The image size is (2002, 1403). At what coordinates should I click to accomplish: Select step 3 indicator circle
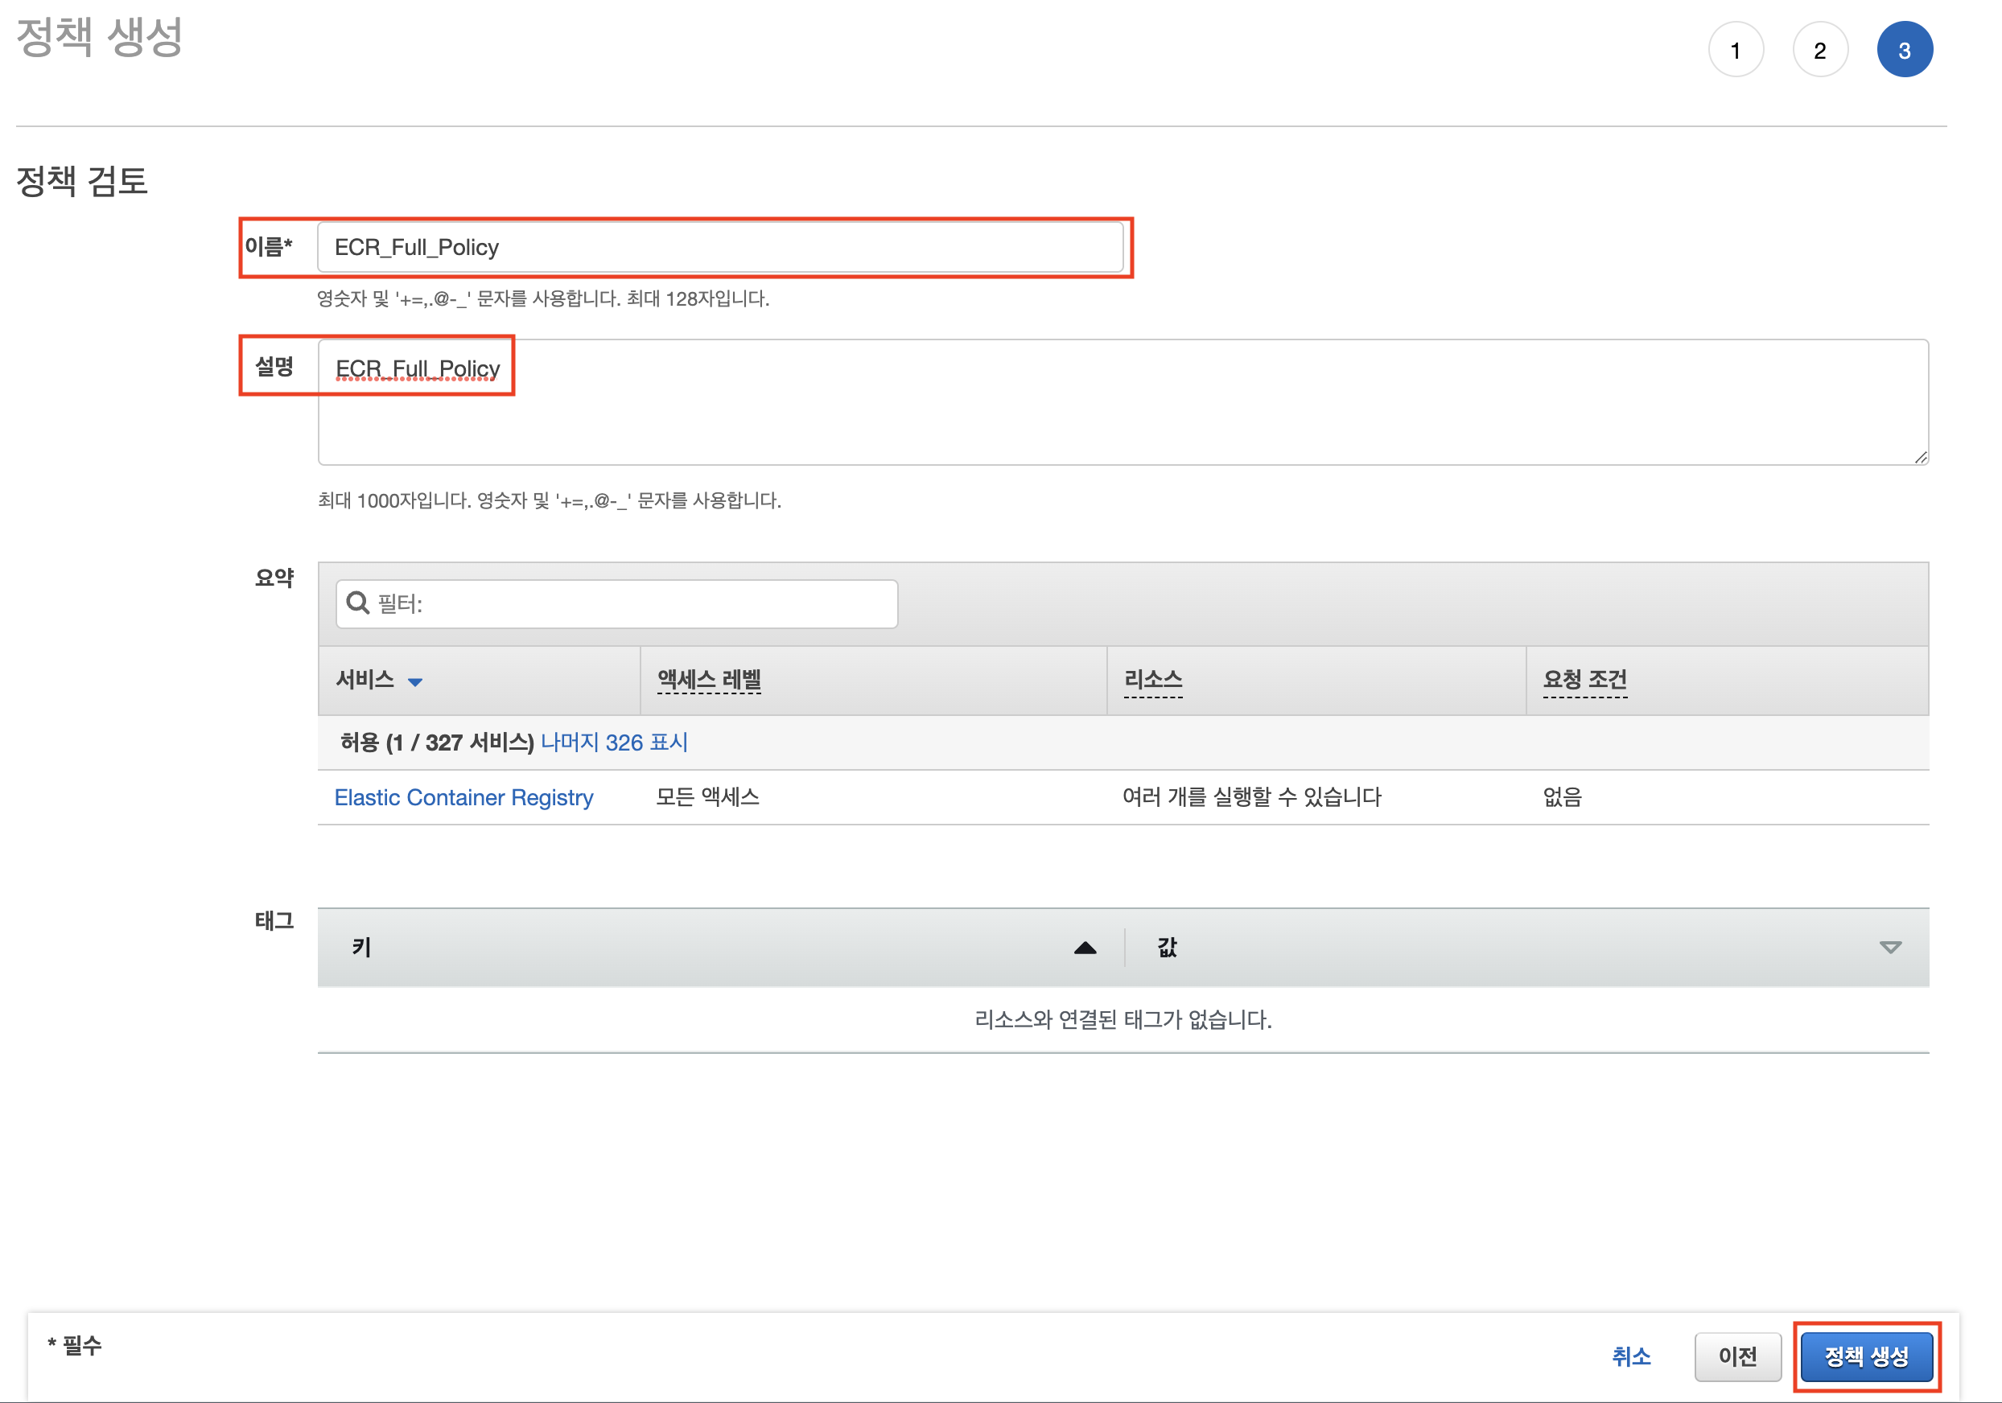[x=1905, y=51]
